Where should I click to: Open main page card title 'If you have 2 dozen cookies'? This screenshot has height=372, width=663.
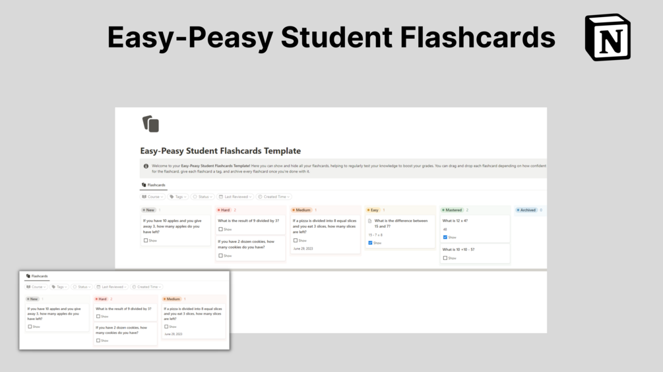[246, 244]
